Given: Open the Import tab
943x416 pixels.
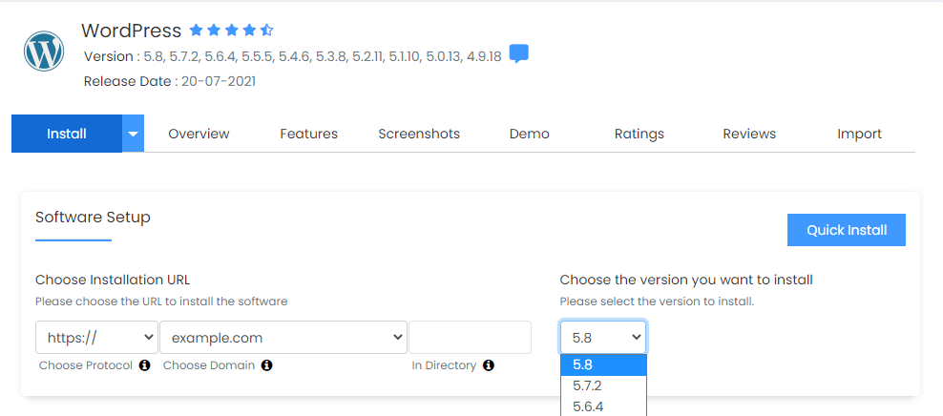Looking at the screenshot, I should 859,134.
